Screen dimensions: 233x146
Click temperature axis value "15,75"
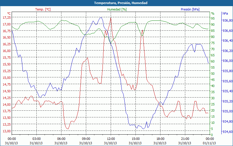click(7, 58)
